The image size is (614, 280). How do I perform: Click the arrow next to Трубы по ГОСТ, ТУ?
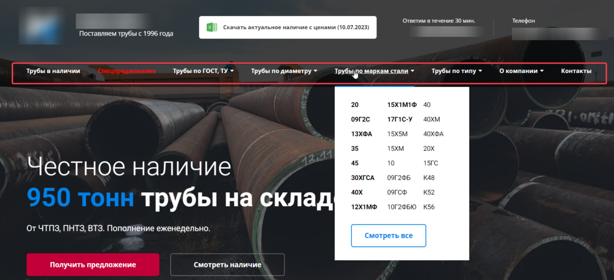click(232, 71)
